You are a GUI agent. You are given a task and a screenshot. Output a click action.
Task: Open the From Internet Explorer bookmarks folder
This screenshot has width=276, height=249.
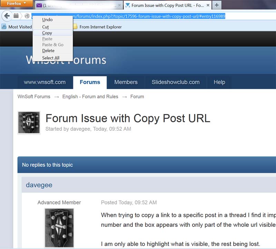tap(97, 27)
